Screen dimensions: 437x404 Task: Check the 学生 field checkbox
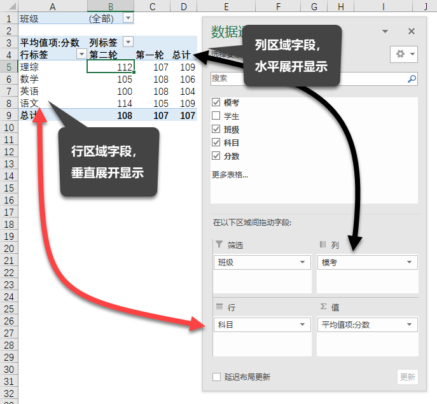pos(216,116)
